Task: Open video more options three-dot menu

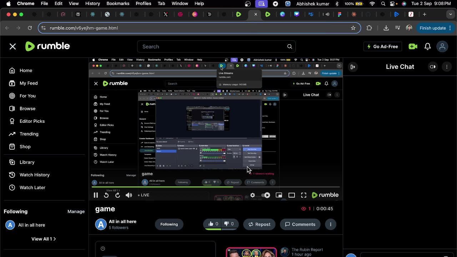Action: [331, 224]
